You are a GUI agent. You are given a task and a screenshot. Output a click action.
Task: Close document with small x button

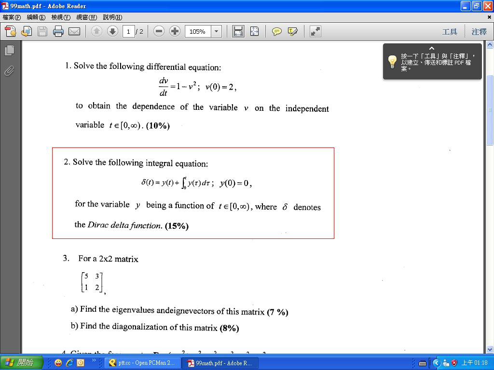point(489,17)
